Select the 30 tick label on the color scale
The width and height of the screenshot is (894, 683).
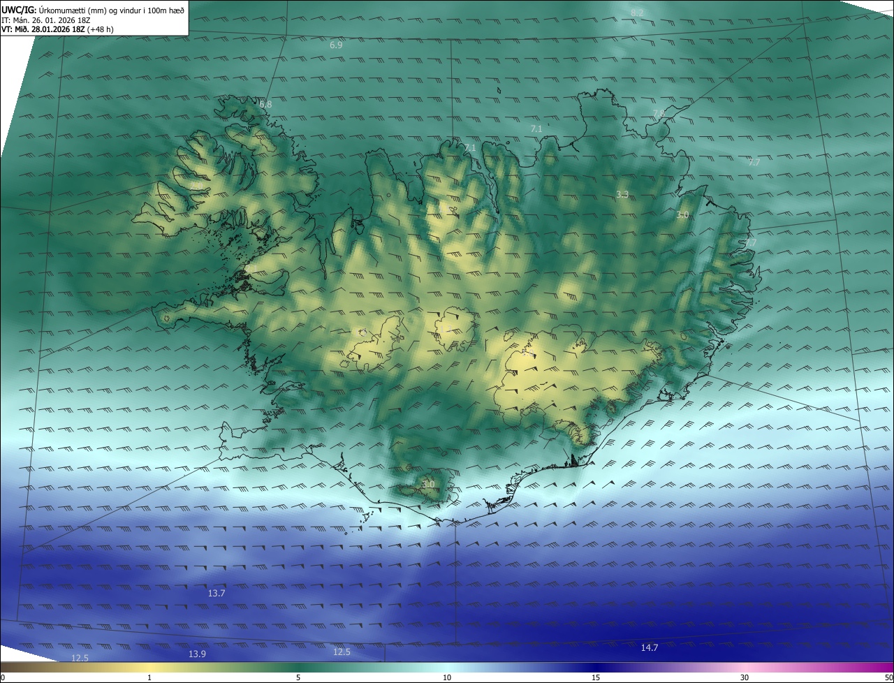pyautogui.click(x=745, y=678)
